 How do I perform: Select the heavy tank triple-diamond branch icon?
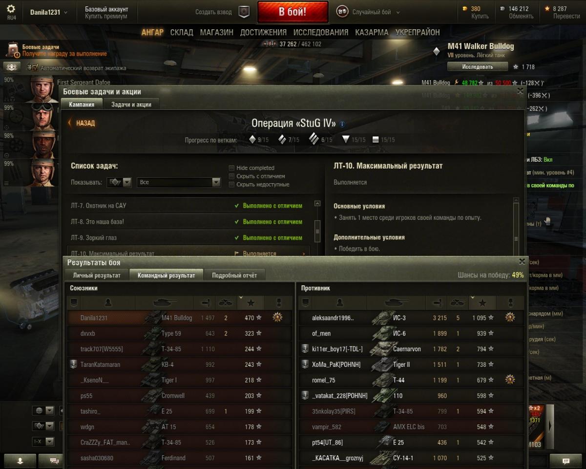(314, 139)
